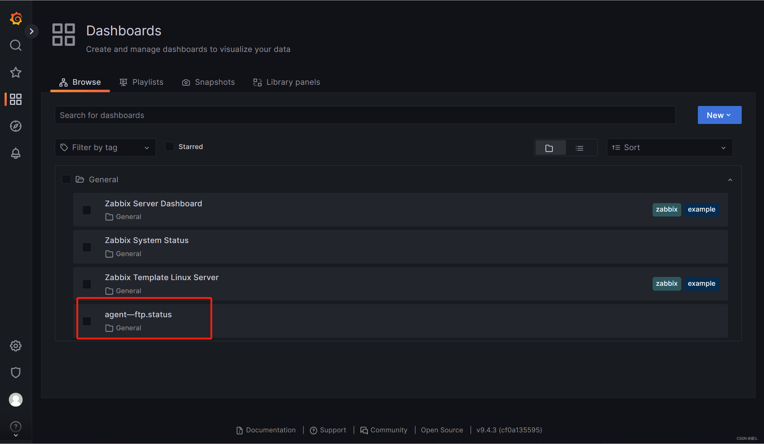
Task: Select the General folder checkbox
Action: (66, 179)
